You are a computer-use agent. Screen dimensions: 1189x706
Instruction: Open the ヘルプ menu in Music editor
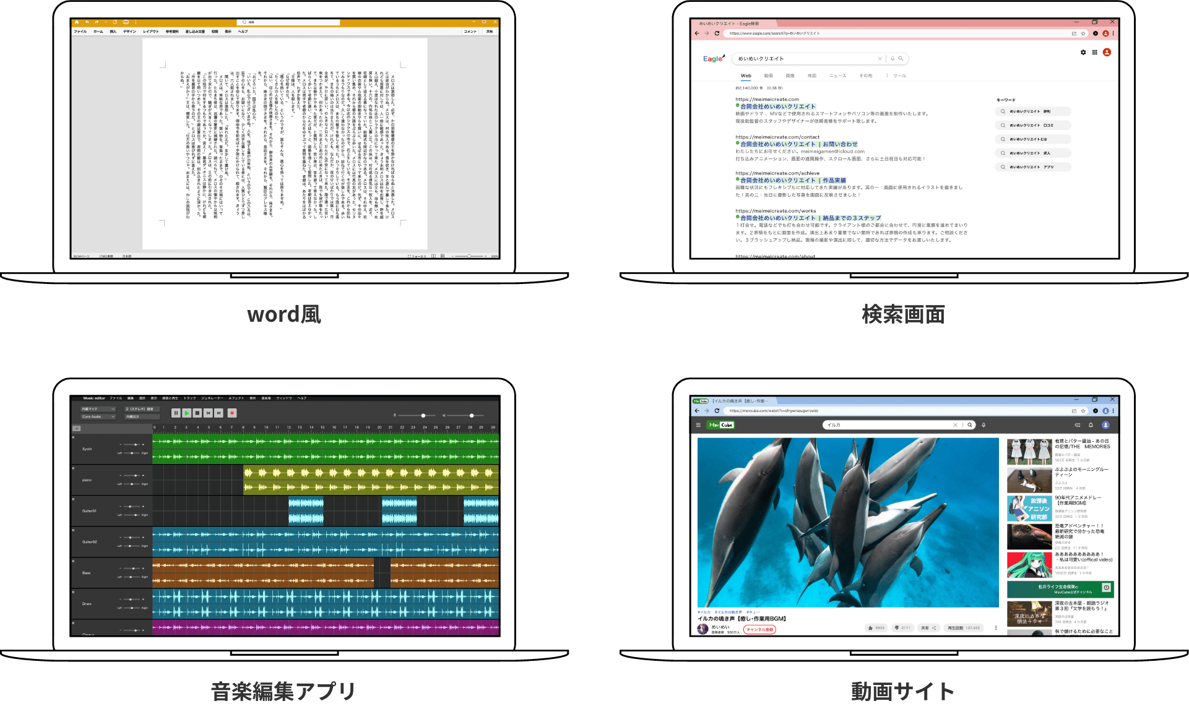pos(301,398)
